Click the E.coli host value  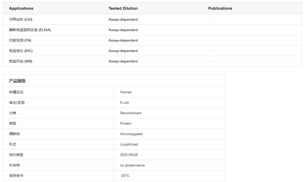[125, 102]
